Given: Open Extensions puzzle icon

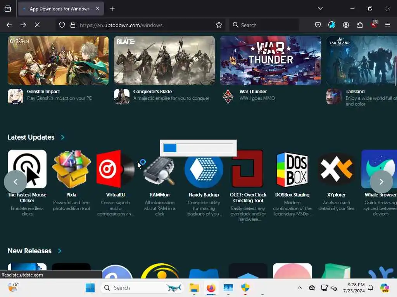Looking at the screenshot, I should tap(360, 25).
